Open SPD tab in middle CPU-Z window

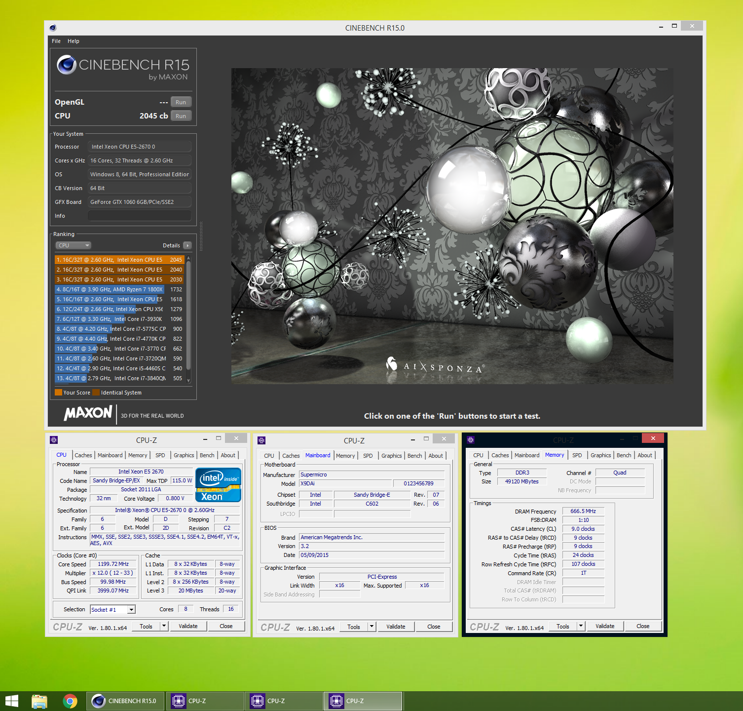tap(368, 456)
